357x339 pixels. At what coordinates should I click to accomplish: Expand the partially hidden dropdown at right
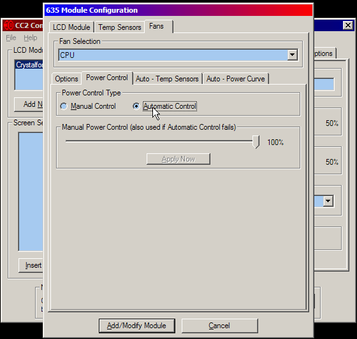[328, 201]
